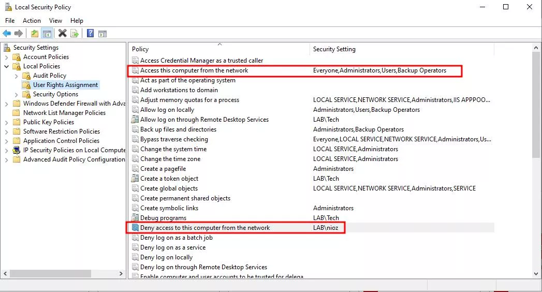Expand the Windows Defender Firewall tree node
This screenshot has height=292, width=542.
(x=6, y=104)
